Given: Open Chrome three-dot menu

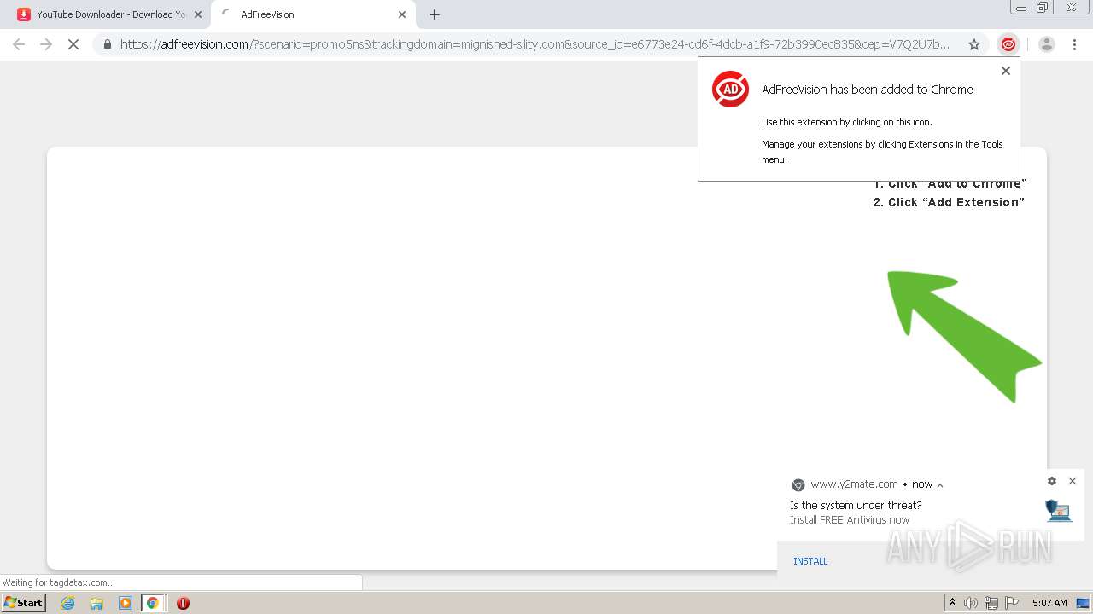Looking at the screenshot, I should pyautogui.click(x=1074, y=44).
